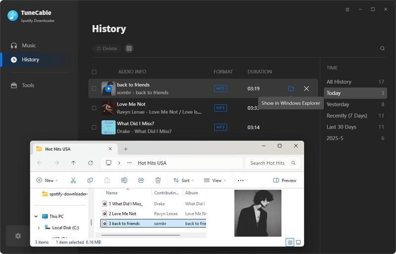Expand the Local Disk (C:) node

[39, 228]
